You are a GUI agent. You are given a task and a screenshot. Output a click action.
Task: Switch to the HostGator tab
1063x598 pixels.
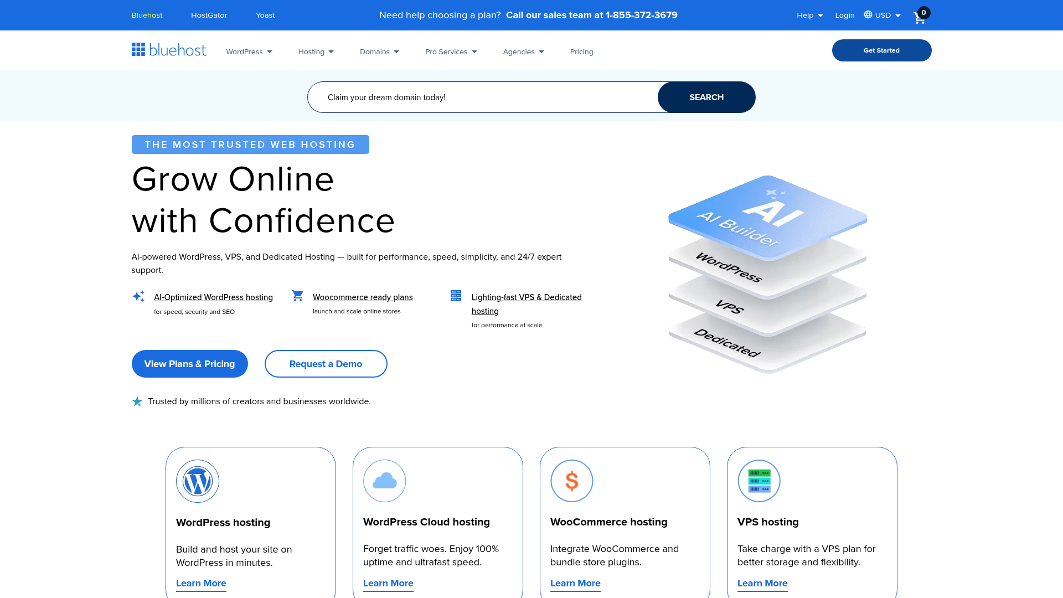coord(209,15)
